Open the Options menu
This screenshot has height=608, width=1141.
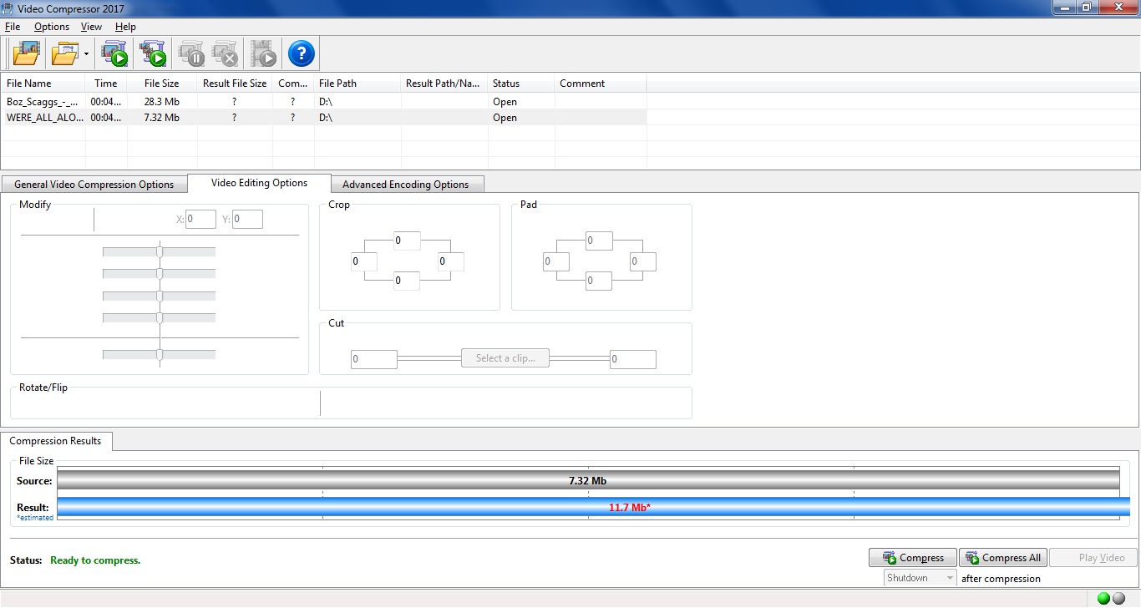pyautogui.click(x=51, y=26)
